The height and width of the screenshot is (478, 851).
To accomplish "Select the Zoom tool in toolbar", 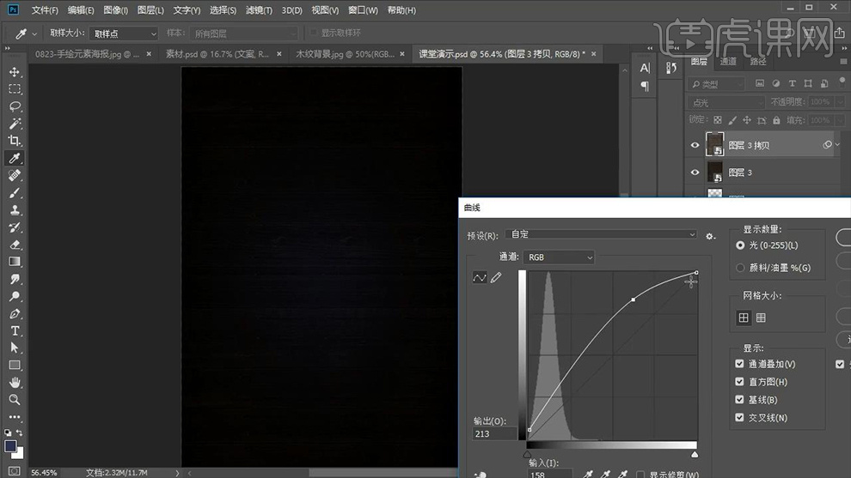I will point(15,400).
